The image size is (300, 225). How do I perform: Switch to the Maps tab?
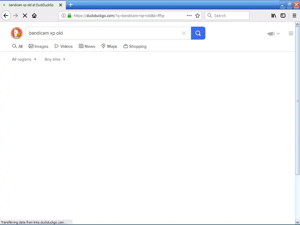(x=109, y=46)
